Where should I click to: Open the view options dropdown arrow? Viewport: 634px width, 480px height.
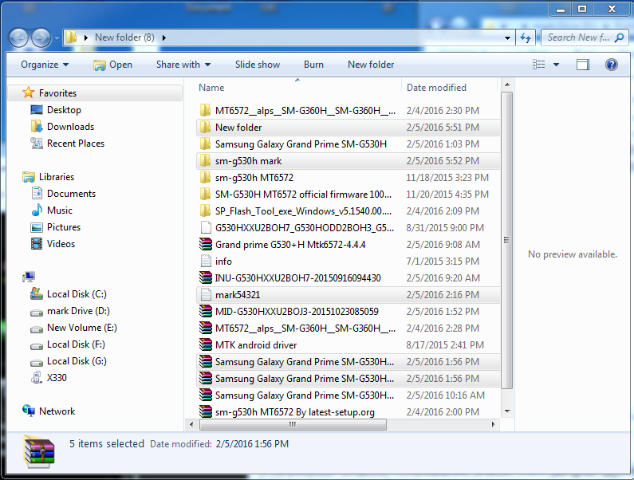(x=556, y=65)
